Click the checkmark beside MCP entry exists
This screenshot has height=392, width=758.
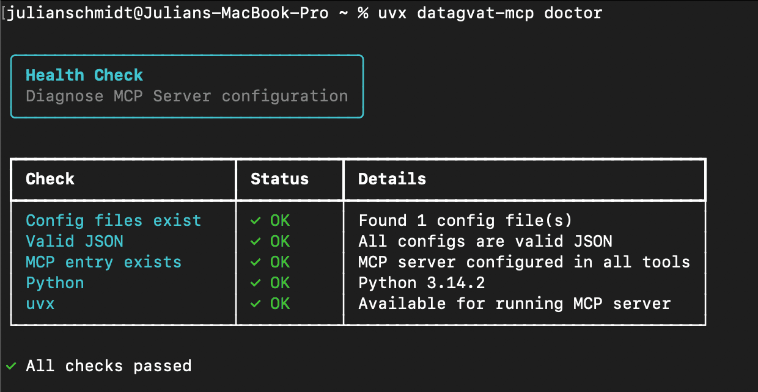tap(256, 262)
